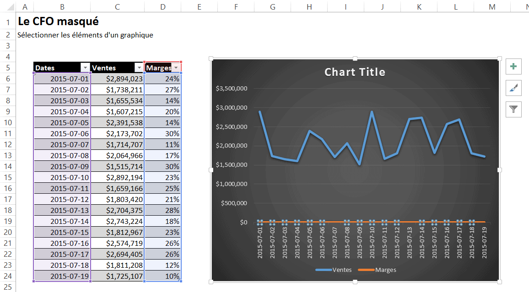
Task: Select the 'Le CFO masqué' title cell
Action: [x=58, y=21]
